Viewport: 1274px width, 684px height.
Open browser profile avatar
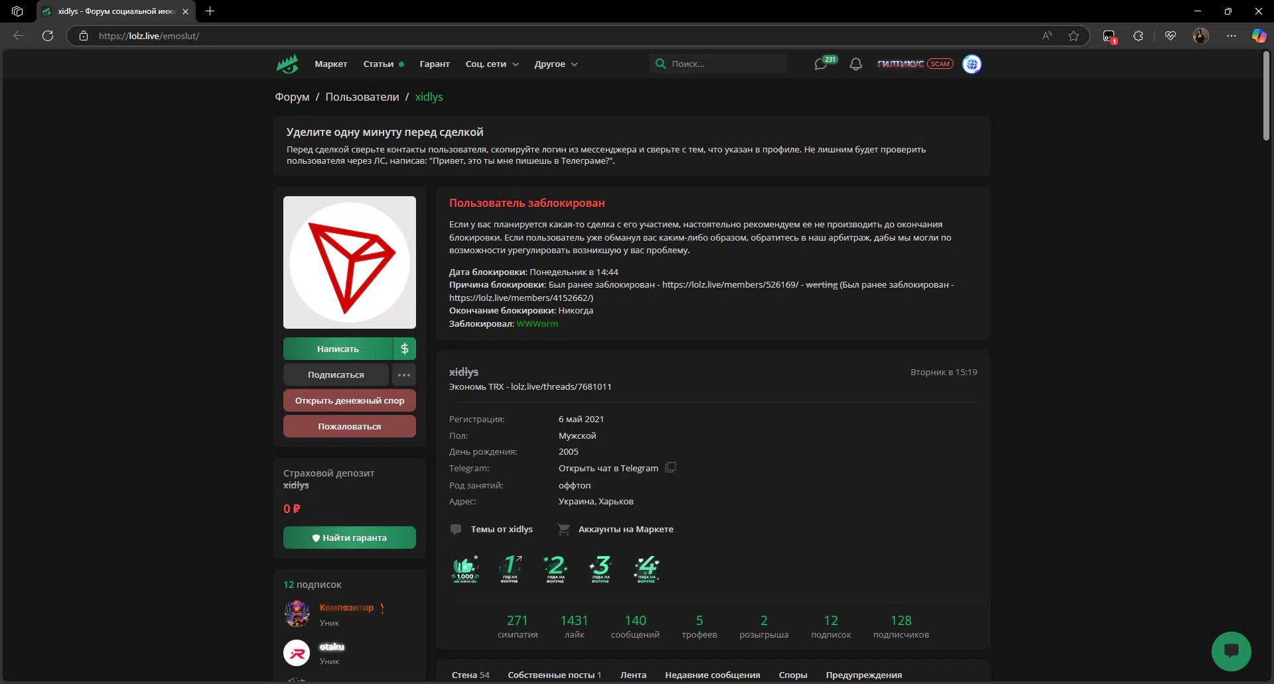1201,36
